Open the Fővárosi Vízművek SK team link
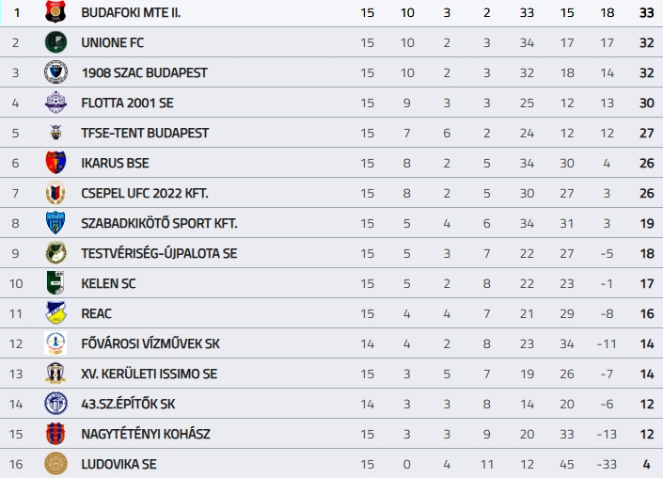This screenshot has width=663, height=478. pos(150,343)
